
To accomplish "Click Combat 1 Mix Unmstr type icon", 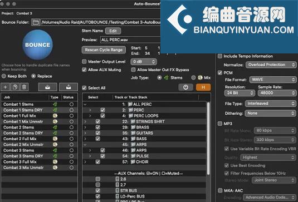I will point(55,121).
